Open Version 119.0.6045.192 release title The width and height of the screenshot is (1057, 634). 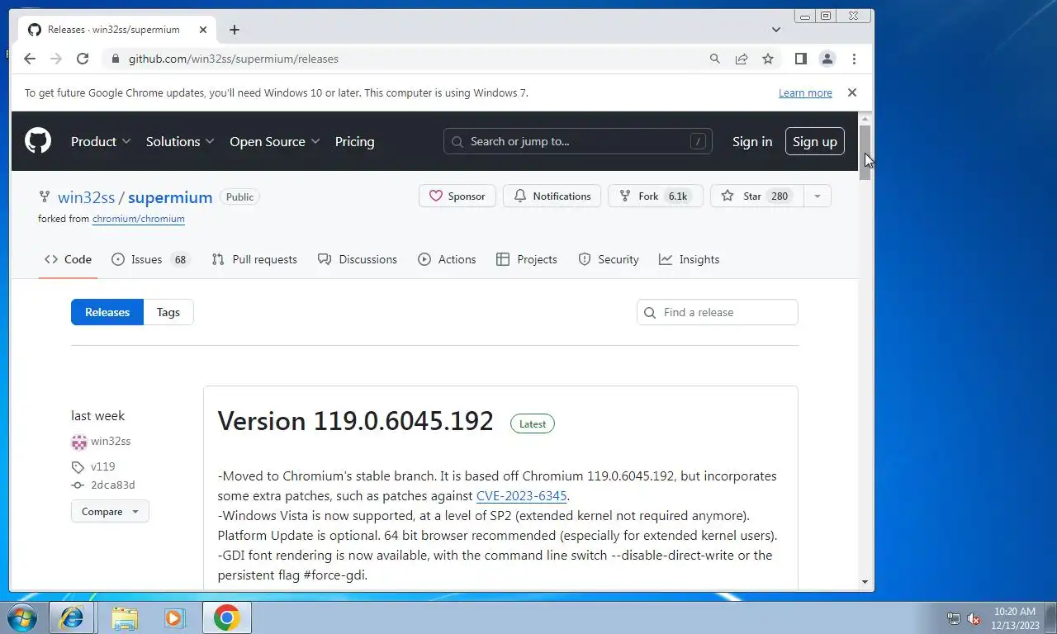click(356, 421)
